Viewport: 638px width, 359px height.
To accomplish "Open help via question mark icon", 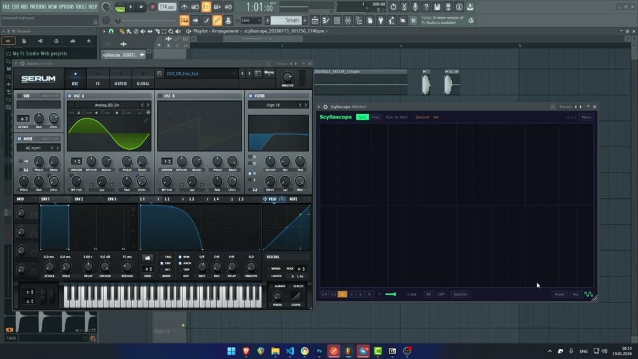I will pos(426,7).
